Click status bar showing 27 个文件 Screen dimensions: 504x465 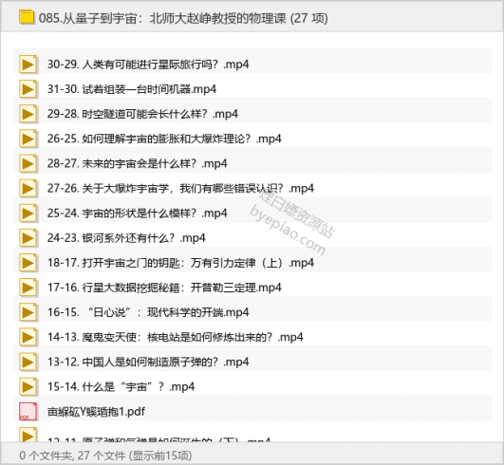tap(105, 456)
